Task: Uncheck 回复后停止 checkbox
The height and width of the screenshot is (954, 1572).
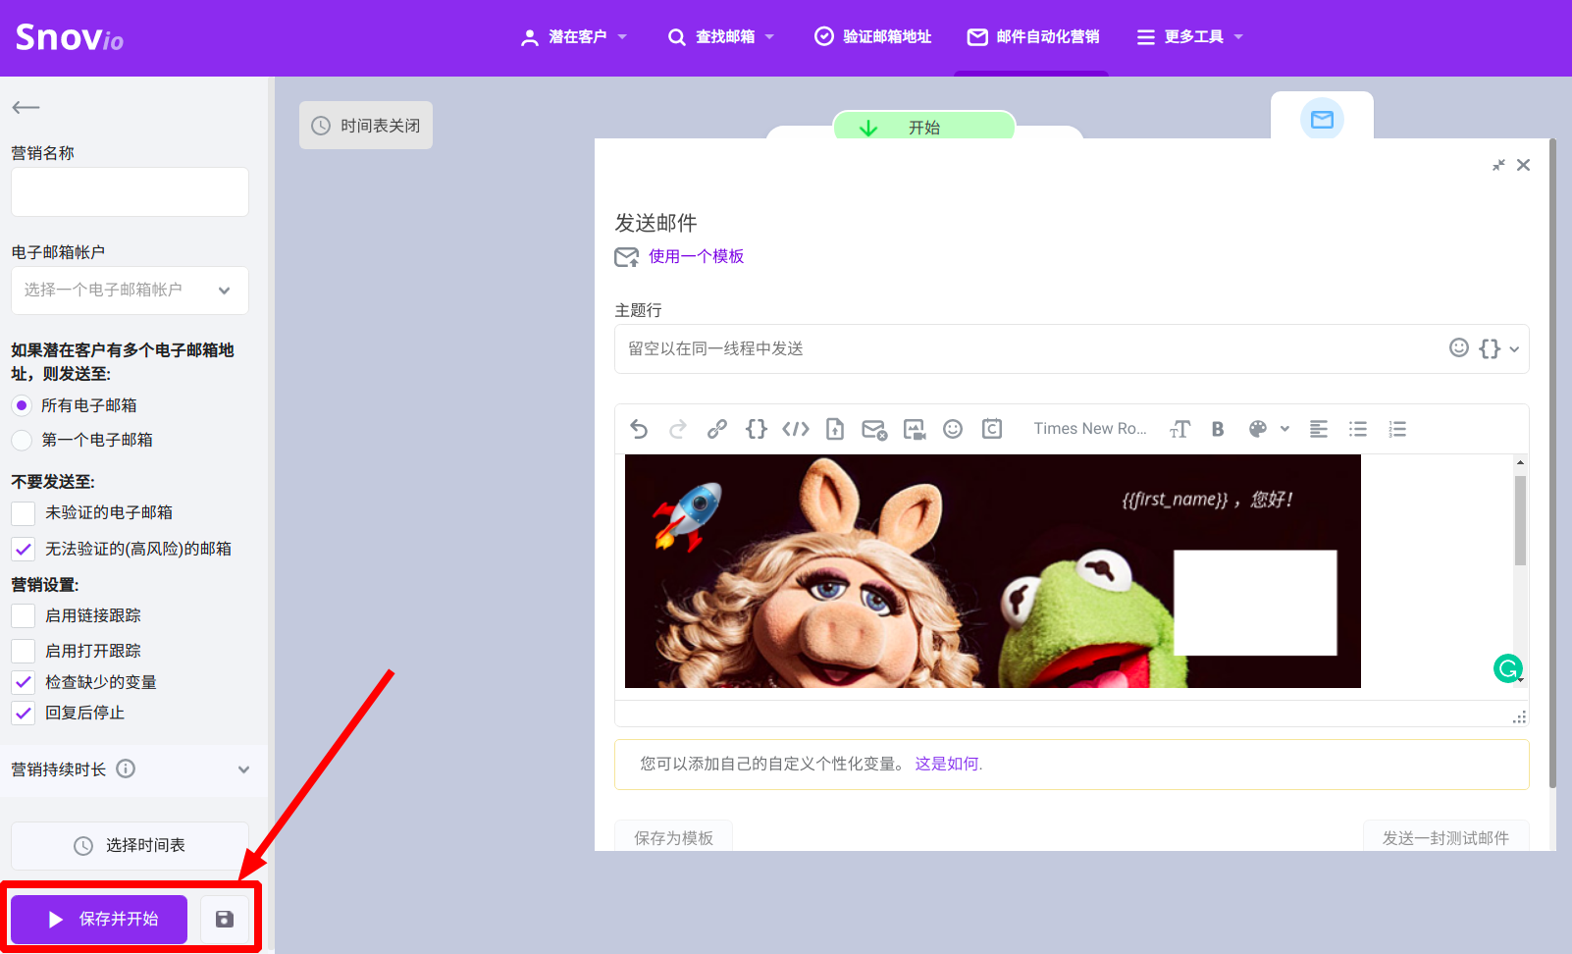Action: (x=24, y=713)
